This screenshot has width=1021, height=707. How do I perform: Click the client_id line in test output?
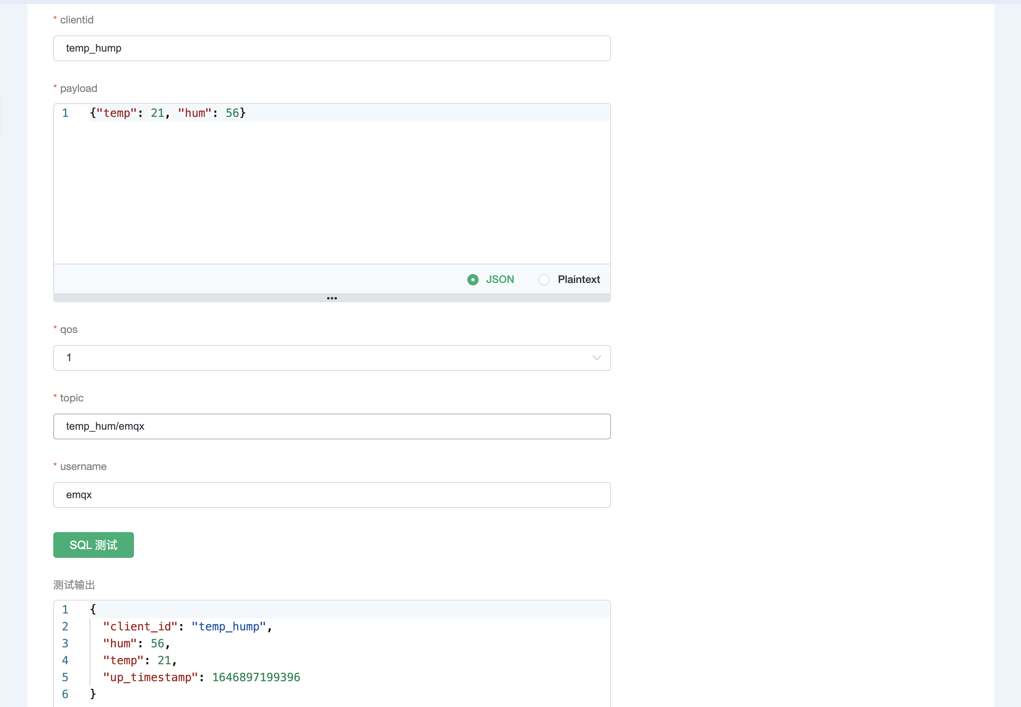[186, 626]
